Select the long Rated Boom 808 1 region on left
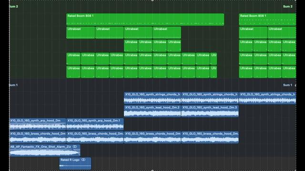The width and height of the screenshot is (305, 171). [145, 19]
